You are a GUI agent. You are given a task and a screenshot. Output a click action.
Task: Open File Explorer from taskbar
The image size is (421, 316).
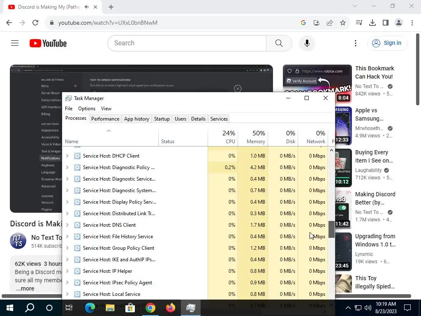coord(110,308)
